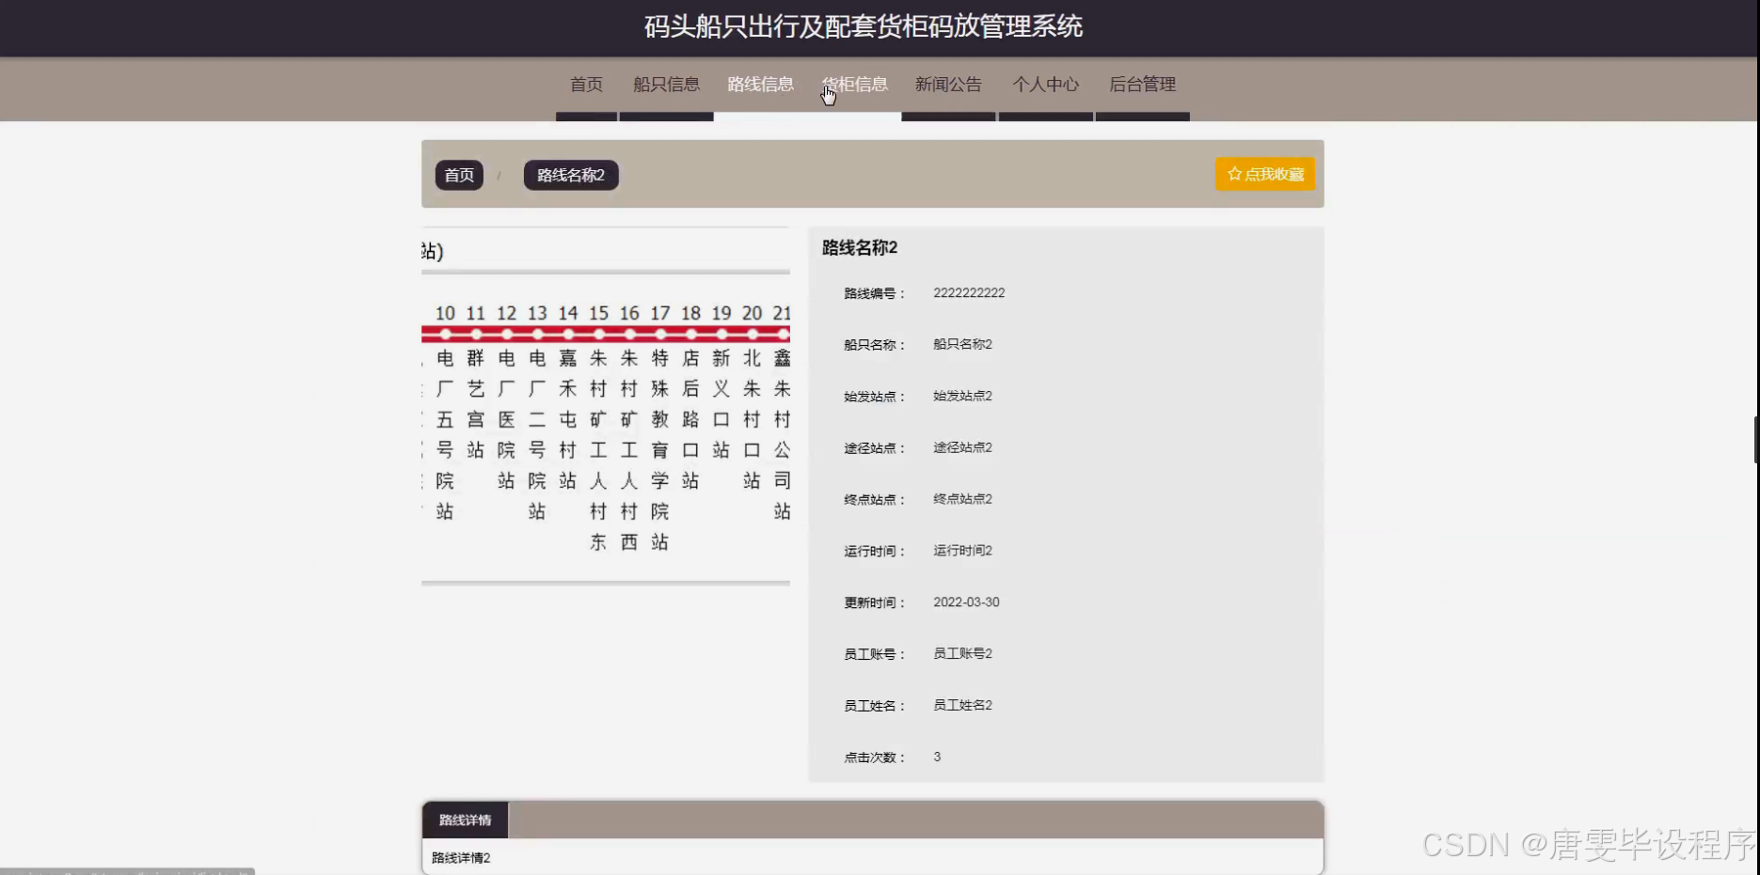
Task: Click the 路线编号： field label
Action: 875,293
